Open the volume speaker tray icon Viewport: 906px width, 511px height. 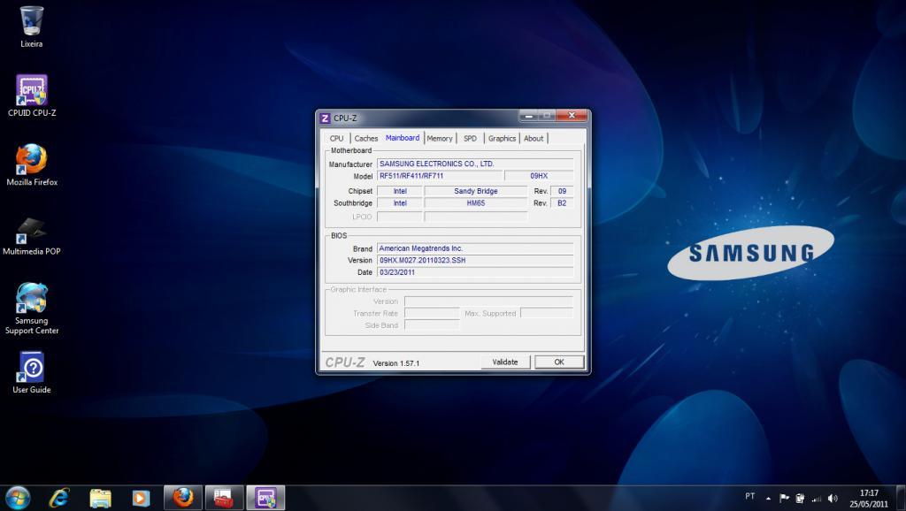point(833,498)
